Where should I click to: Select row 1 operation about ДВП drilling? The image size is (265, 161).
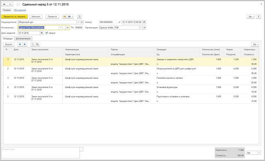[175, 59]
